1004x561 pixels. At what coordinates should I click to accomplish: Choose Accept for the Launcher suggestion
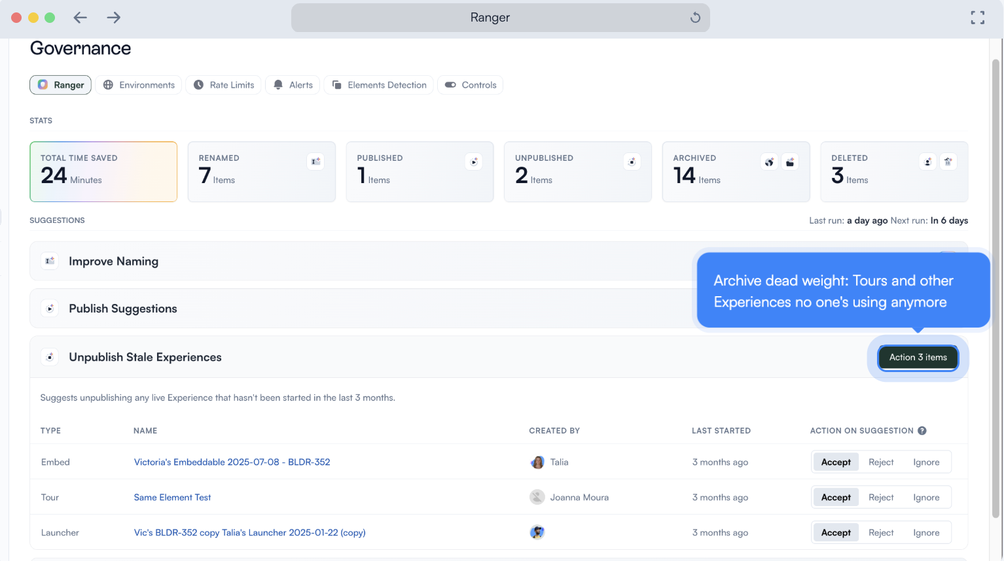point(836,533)
